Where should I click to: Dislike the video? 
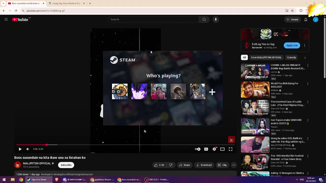coord(171,165)
